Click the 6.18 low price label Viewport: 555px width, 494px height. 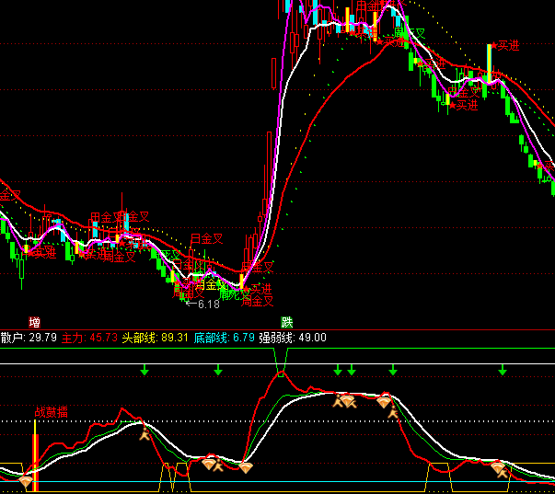pos(208,304)
